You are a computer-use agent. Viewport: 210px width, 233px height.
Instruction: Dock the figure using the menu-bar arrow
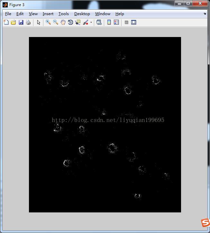[x=205, y=14]
